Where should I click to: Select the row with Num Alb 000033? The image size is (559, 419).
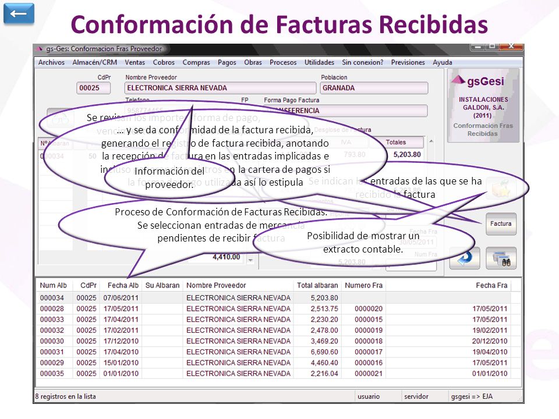pos(274,319)
